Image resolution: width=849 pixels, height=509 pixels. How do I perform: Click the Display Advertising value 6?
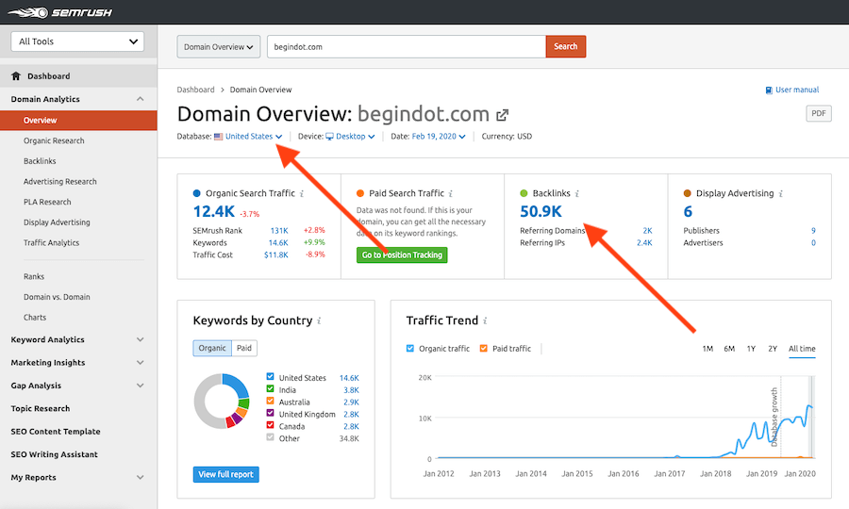point(688,211)
